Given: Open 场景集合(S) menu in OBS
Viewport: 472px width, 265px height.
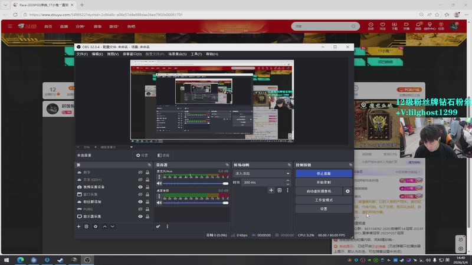Looking at the screenshot, I should point(178,54).
